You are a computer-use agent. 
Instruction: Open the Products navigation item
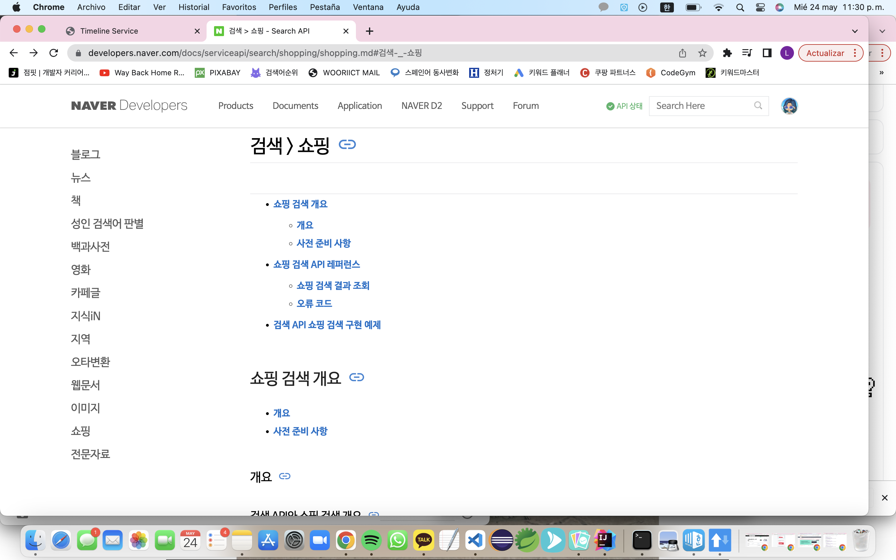(236, 106)
